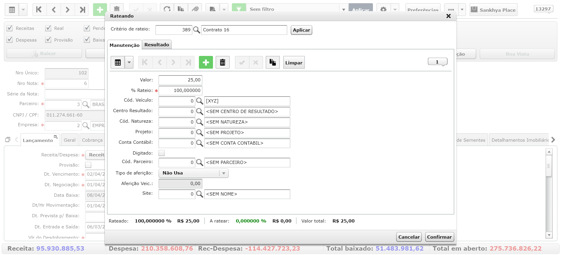The width and height of the screenshot is (561, 255).
Task: Click the % Rateio input field
Action: tap(180, 90)
